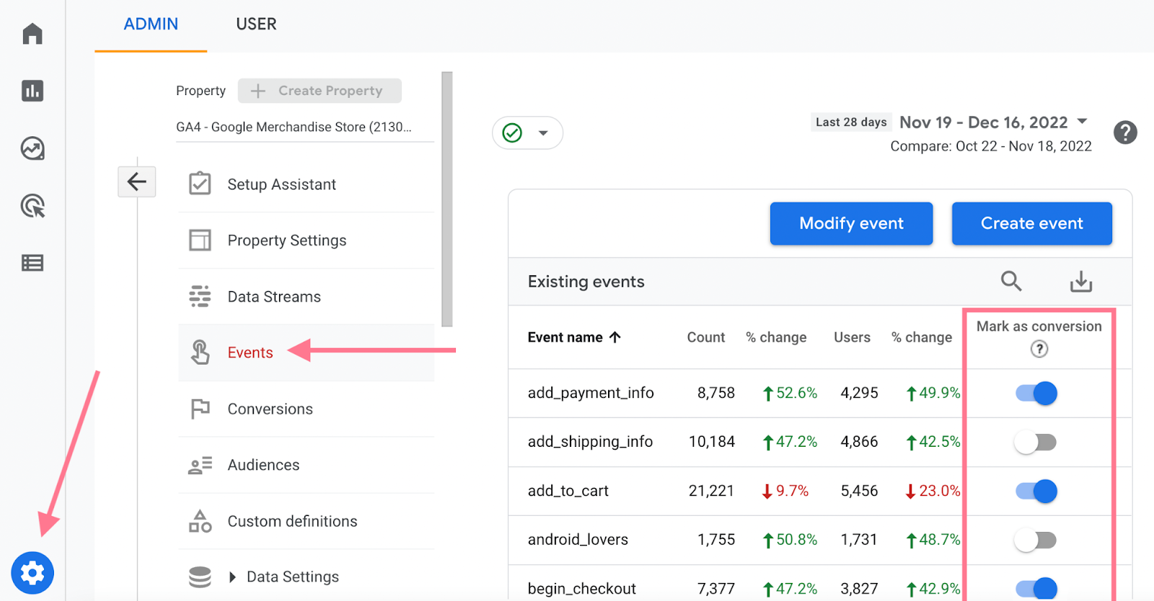Open the Explore icon in sidebar

[x=32, y=148]
